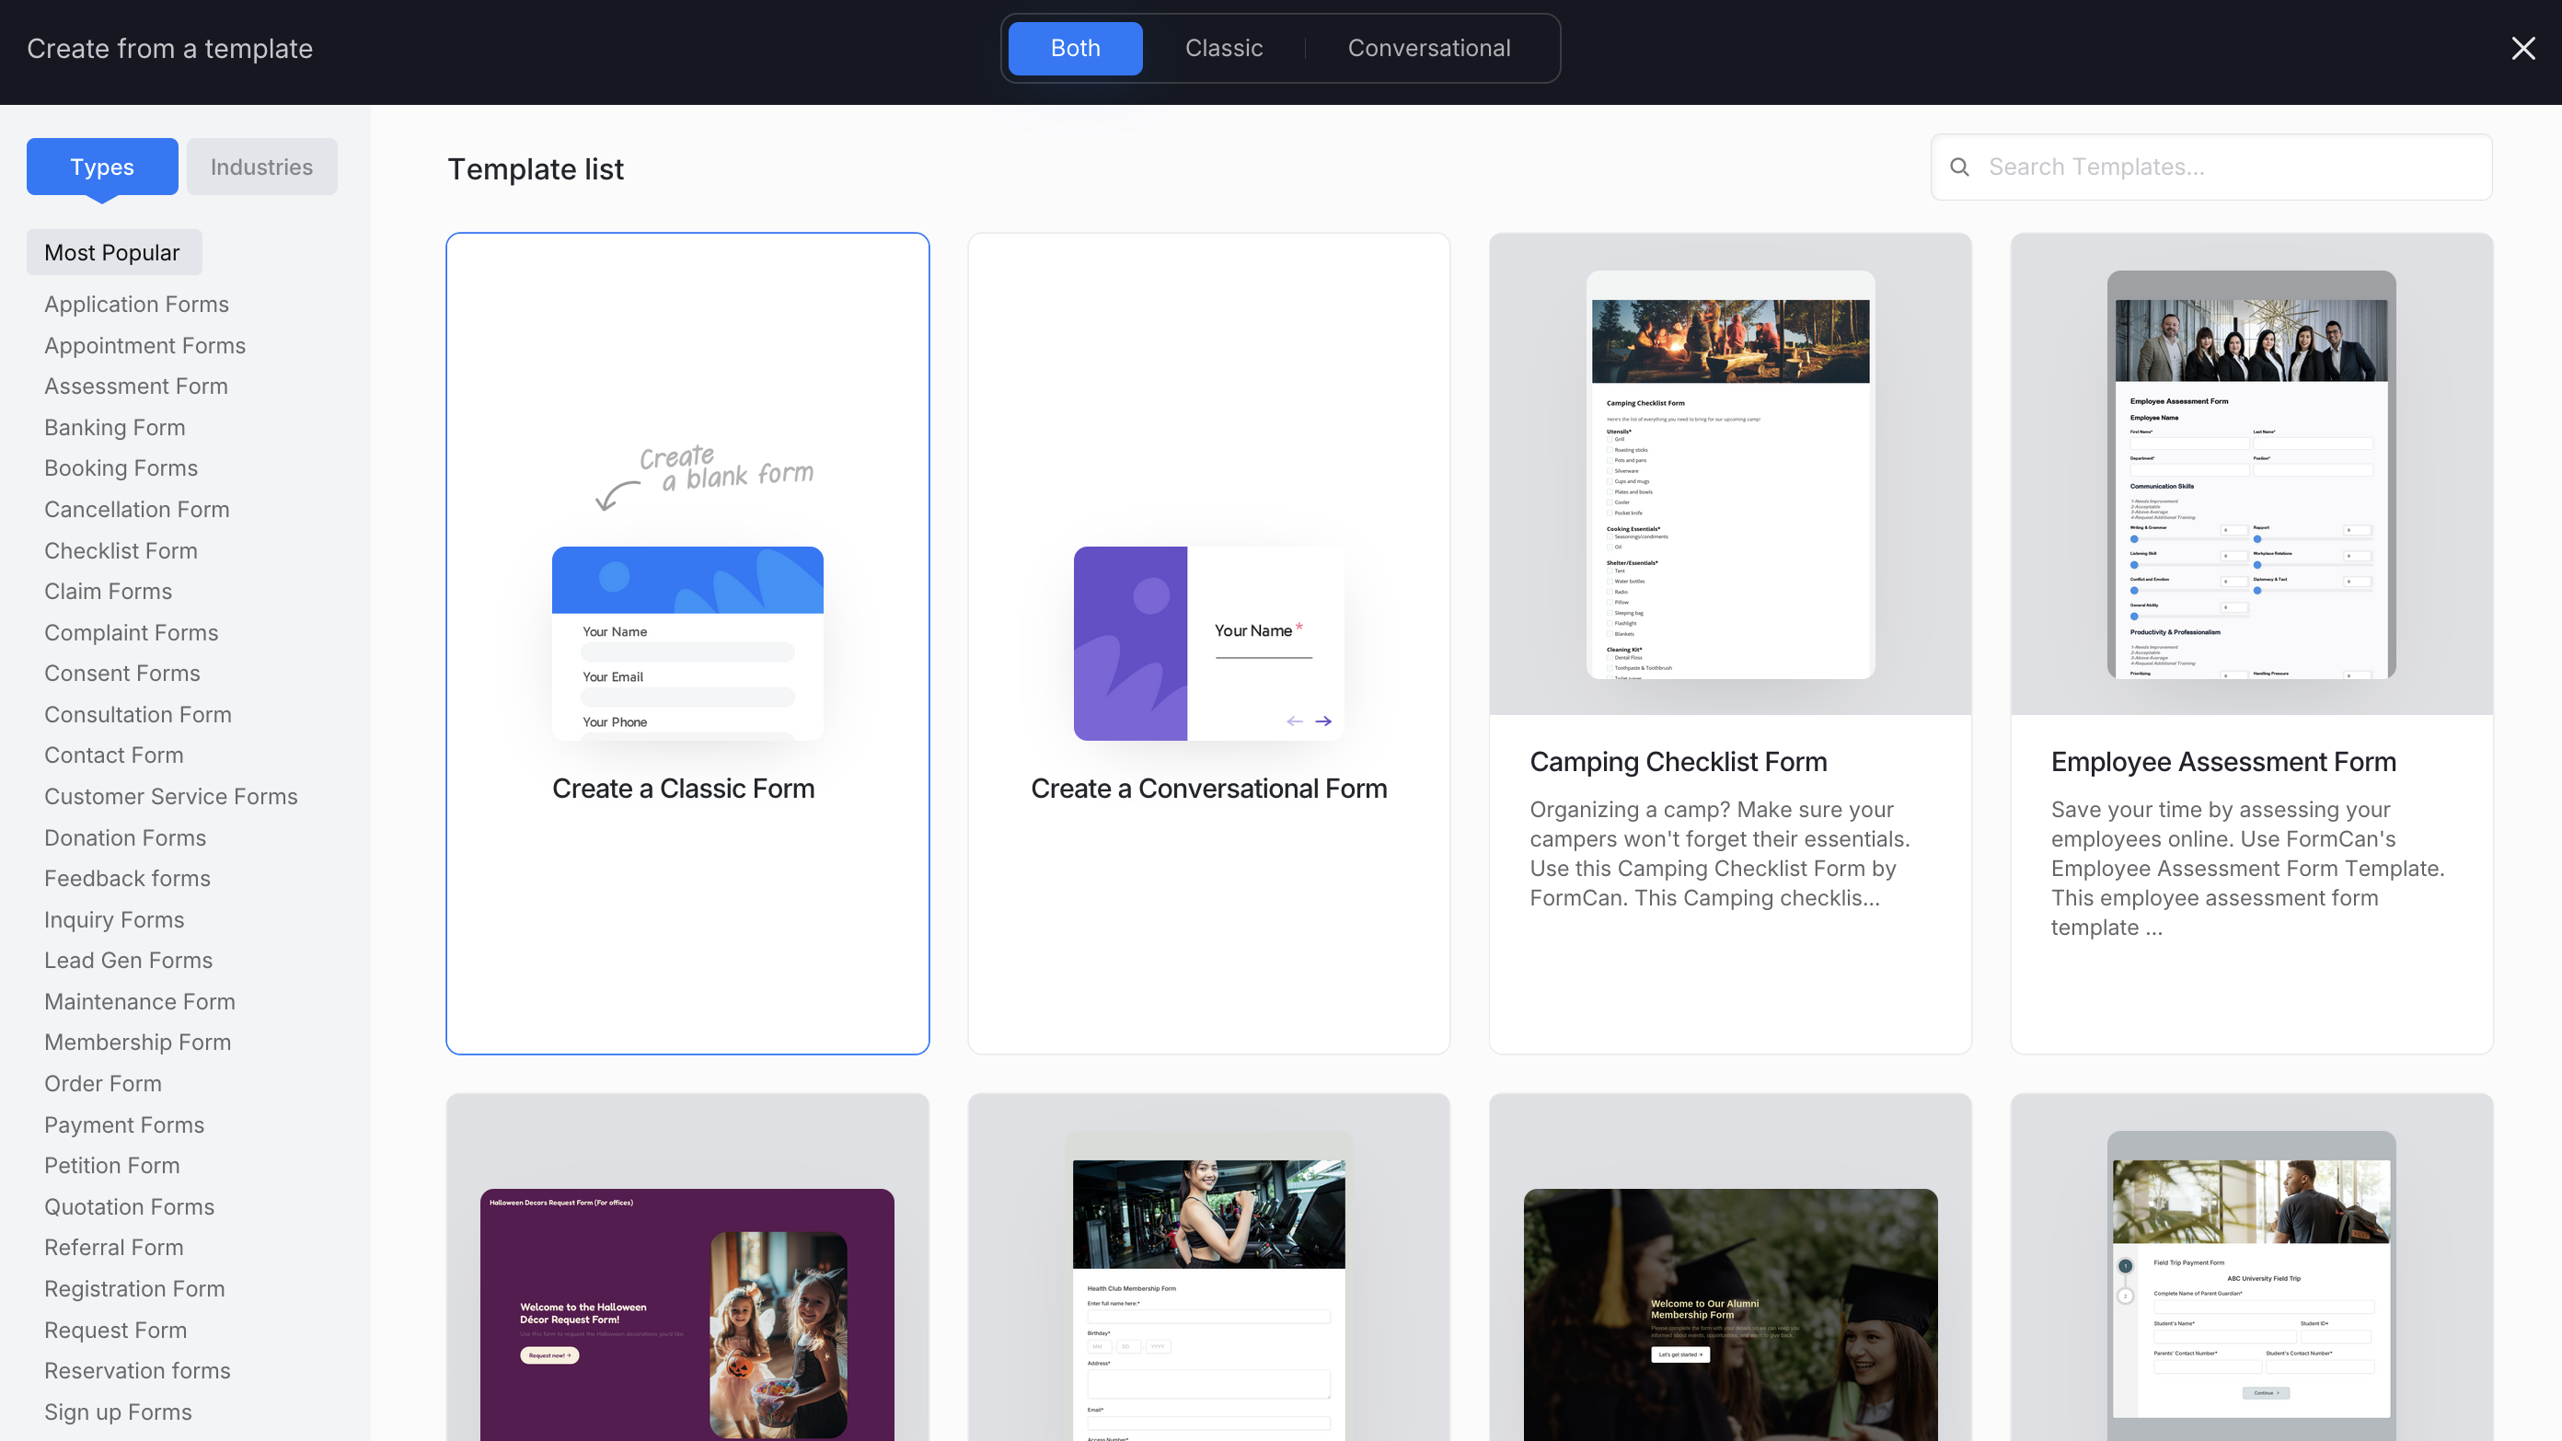This screenshot has height=1441, width=2562.
Task: Open the Industries tab
Action: (x=261, y=167)
